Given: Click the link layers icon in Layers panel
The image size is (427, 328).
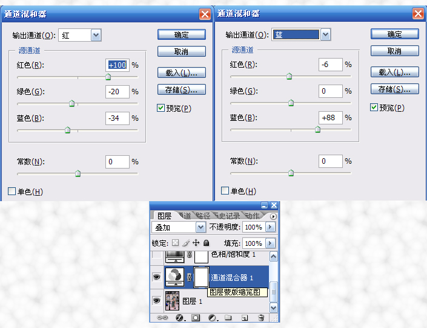Looking at the screenshot, I should pos(162,317).
